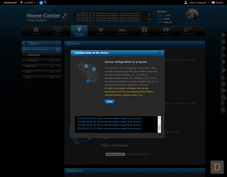Click the scenes clapperboard icon in right sidebar

[x=224, y=70]
